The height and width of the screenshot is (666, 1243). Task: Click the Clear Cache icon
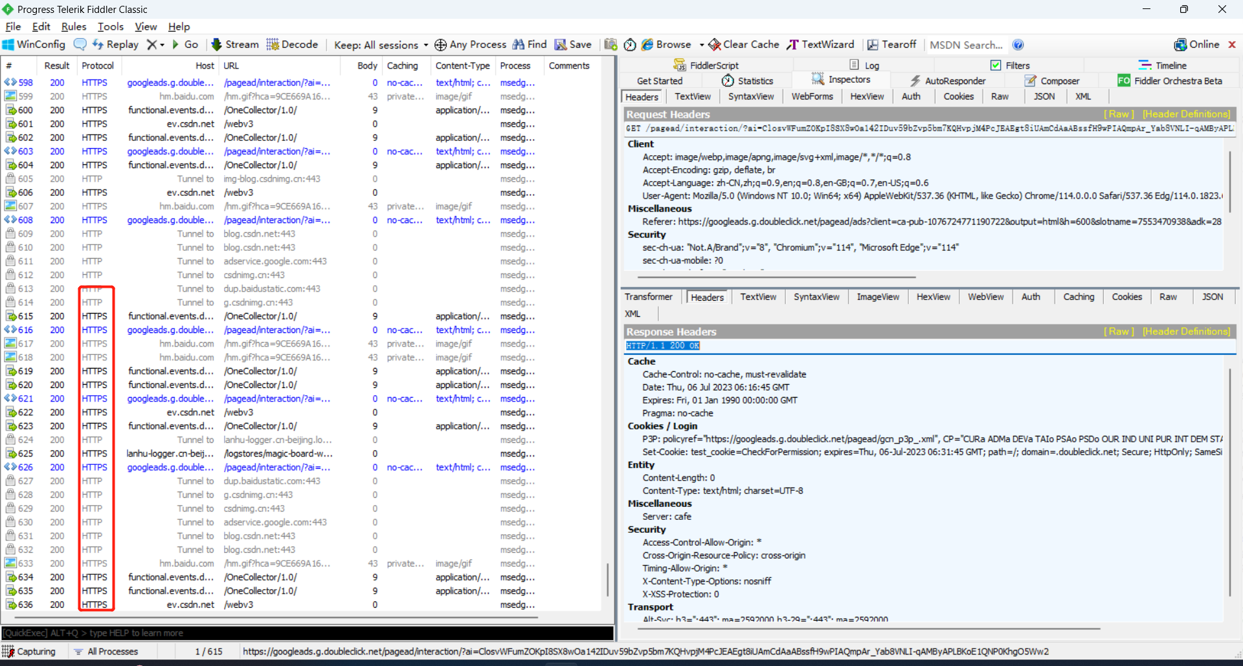coord(715,45)
